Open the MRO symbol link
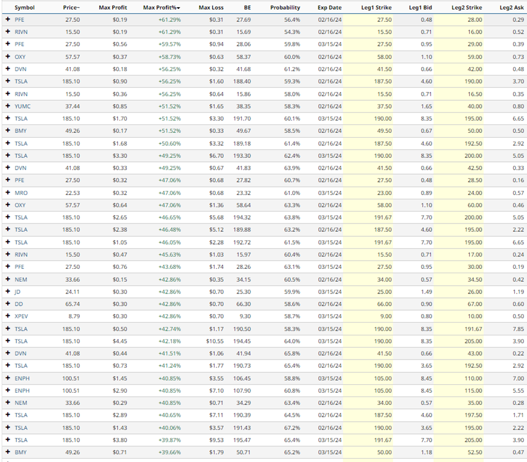 point(21,193)
